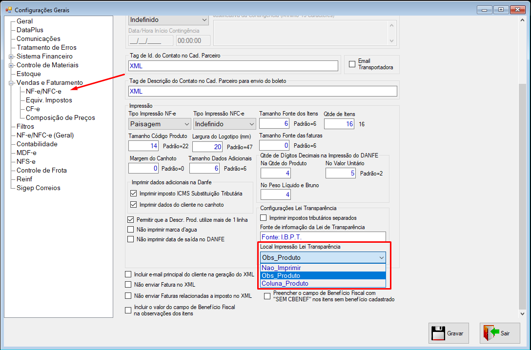
Task: Open Sigep Correios tree item
Action: pos(38,188)
